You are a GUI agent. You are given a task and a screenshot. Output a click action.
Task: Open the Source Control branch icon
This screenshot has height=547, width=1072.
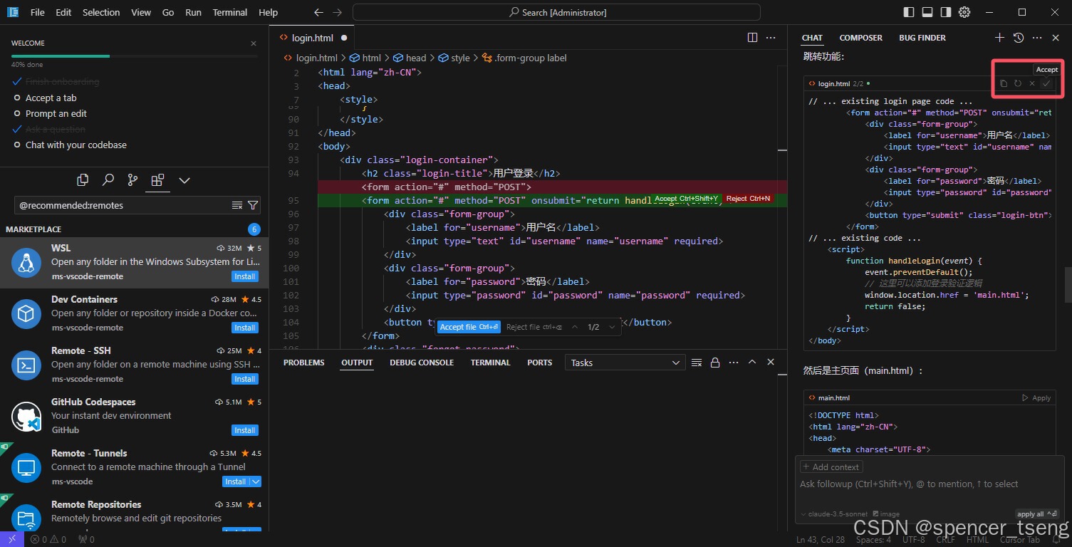(132, 179)
